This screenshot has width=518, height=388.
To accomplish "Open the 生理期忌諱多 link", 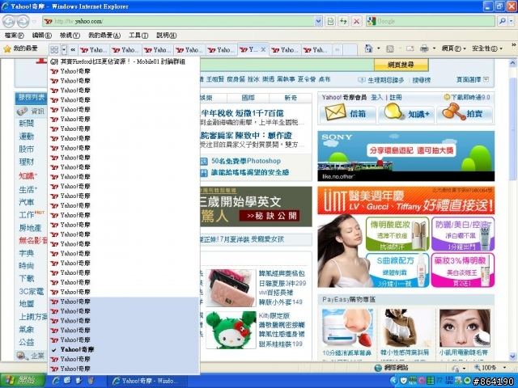I will 386,80.
